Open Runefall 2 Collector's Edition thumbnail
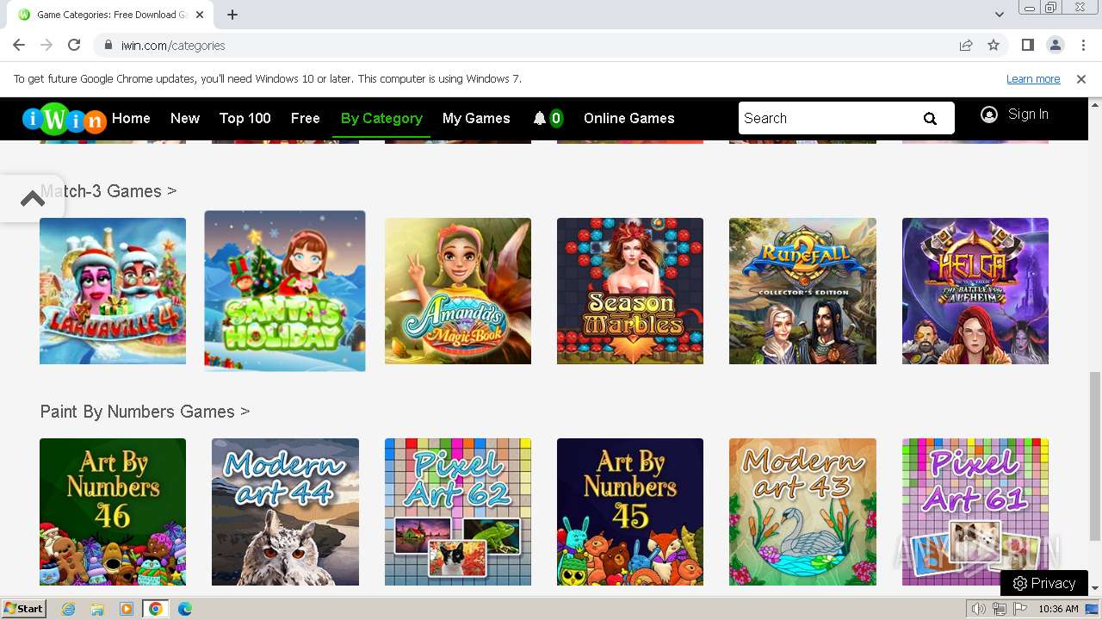Screen dimensions: 1102x620 (802, 291)
